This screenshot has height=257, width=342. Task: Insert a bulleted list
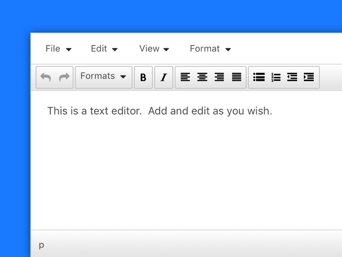pos(259,77)
